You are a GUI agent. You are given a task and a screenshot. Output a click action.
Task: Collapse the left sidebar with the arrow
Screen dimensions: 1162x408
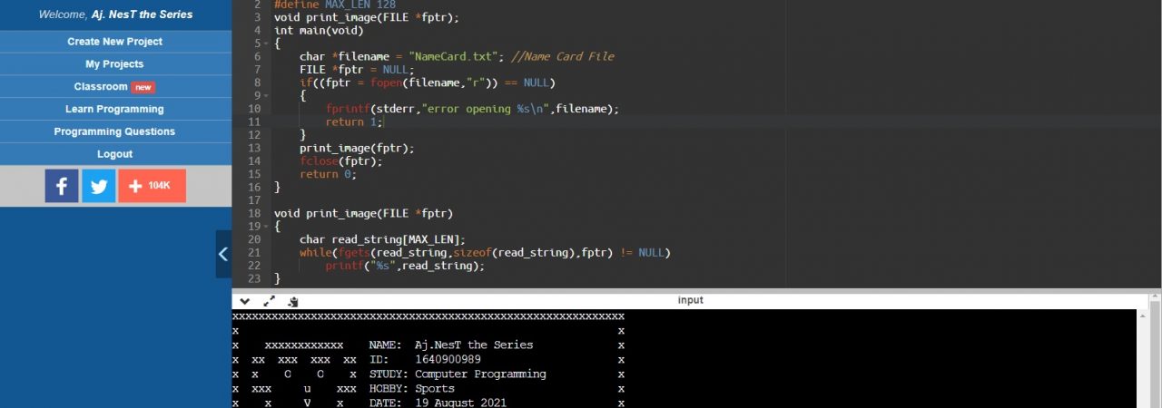[x=223, y=255]
